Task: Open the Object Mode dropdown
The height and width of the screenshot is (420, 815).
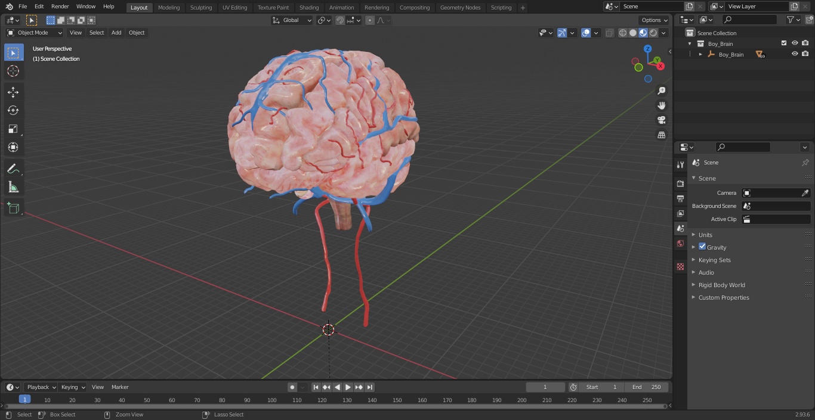Action: coord(35,33)
